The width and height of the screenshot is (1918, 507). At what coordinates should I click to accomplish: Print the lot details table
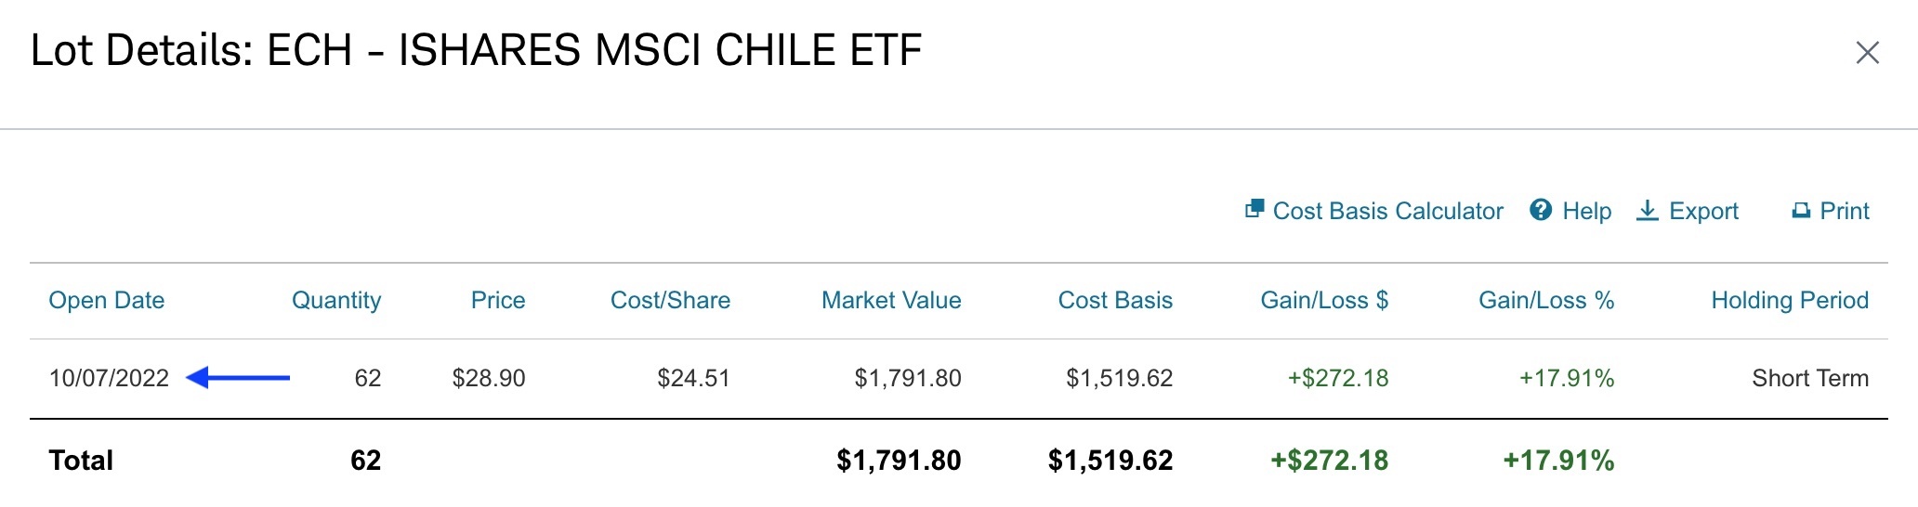click(x=1844, y=211)
